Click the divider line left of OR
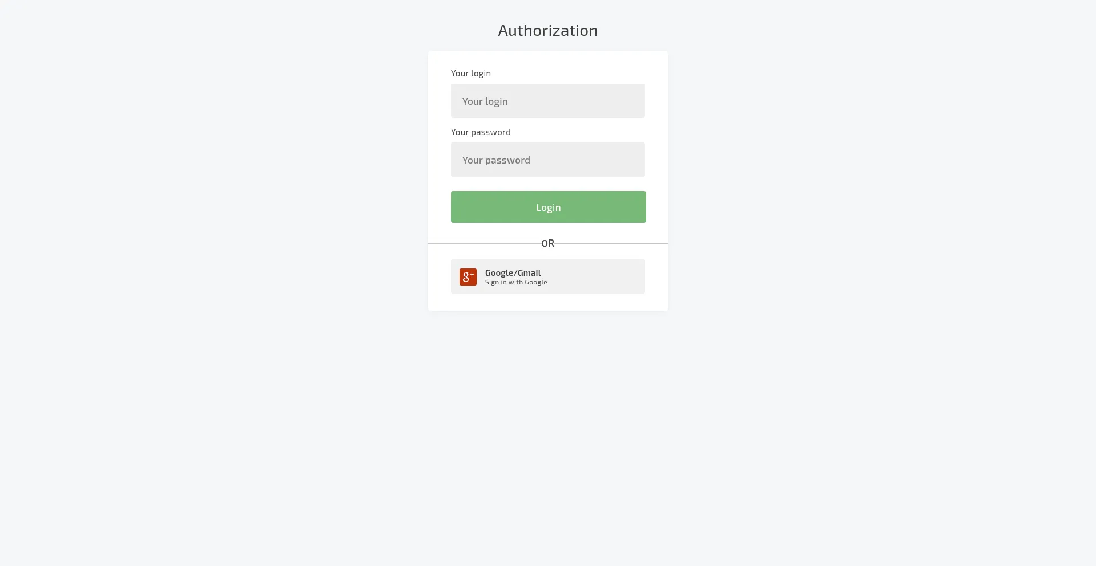The width and height of the screenshot is (1096, 566). coord(483,243)
